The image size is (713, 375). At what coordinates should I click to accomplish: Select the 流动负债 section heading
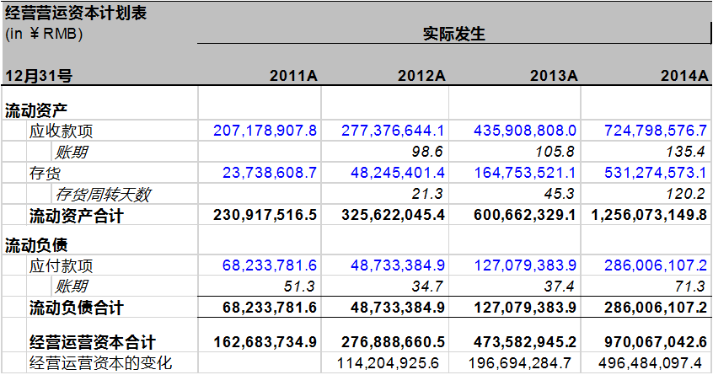tap(36, 245)
